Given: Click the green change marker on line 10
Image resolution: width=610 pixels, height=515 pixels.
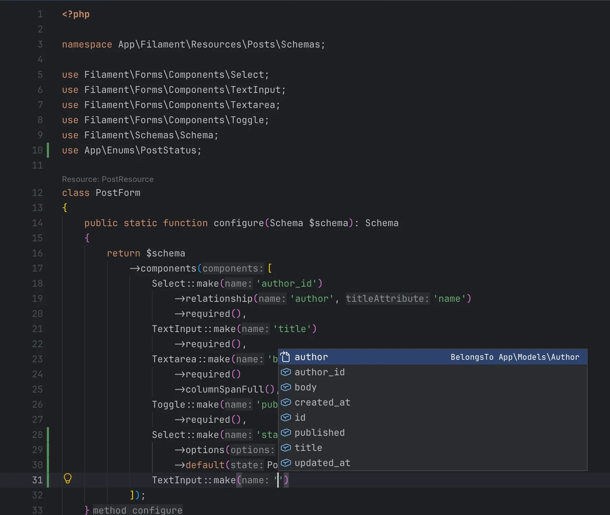Looking at the screenshot, I should coord(48,150).
